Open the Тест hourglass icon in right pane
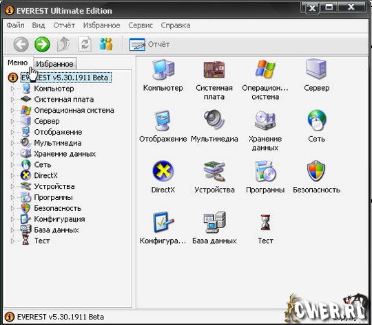372x325 pixels. (265, 222)
